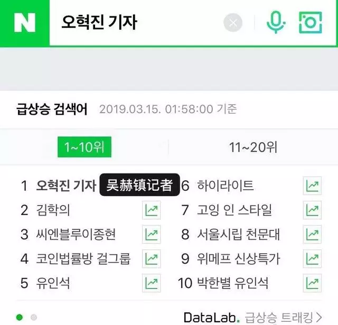Open trend chart icon for 박한별 유인석
The height and width of the screenshot is (325, 338).
coord(312,283)
